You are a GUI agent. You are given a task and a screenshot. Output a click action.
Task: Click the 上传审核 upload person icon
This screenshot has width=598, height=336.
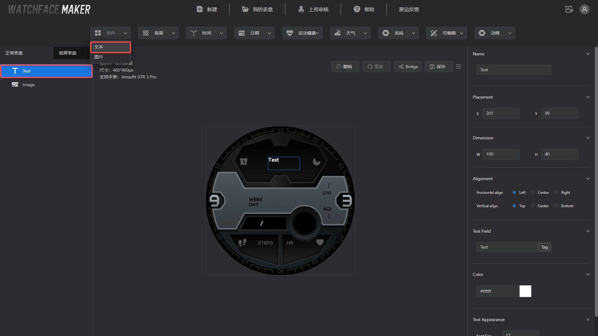301,9
